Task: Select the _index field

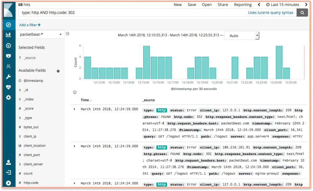Action: click(29, 99)
